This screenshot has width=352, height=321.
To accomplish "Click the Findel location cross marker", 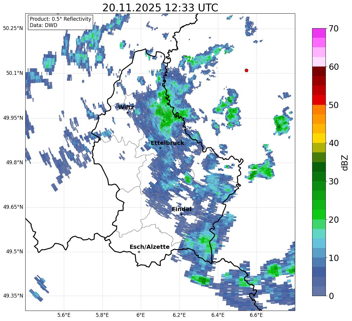I will tap(181, 214).
